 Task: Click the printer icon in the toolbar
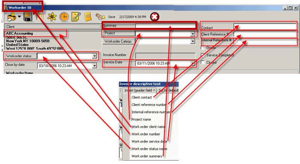11,17
